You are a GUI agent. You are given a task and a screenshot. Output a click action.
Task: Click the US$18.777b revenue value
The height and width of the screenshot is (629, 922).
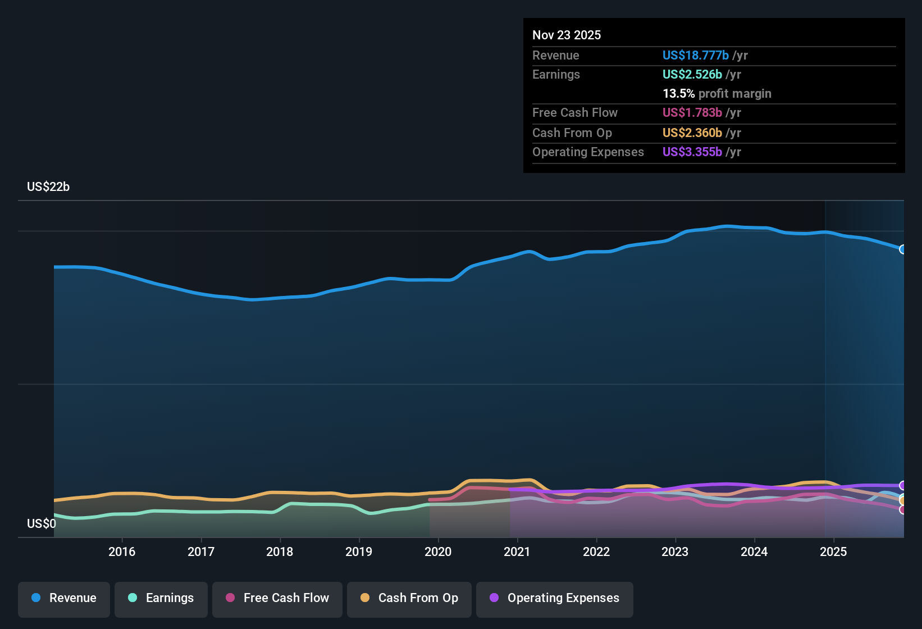coord(696,55)
